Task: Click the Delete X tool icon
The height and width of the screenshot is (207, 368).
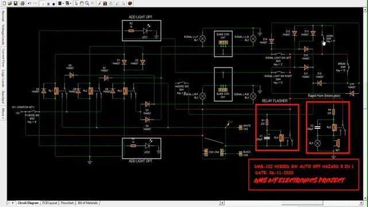Action: [x=93, y=3]
